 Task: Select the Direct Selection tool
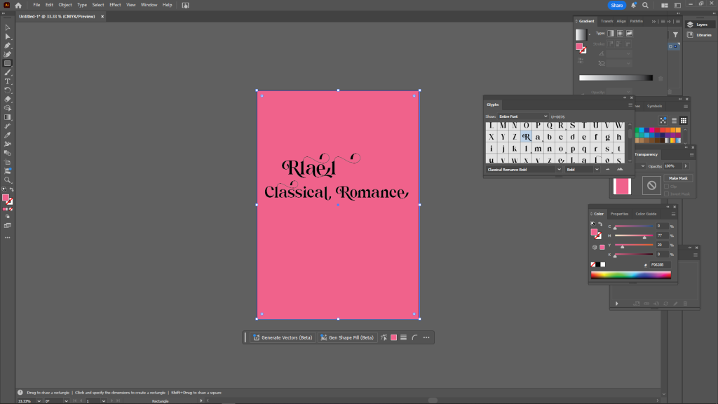pos(8,36)
